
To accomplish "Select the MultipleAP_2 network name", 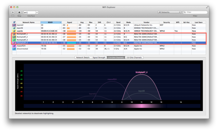I will [22, 37].
